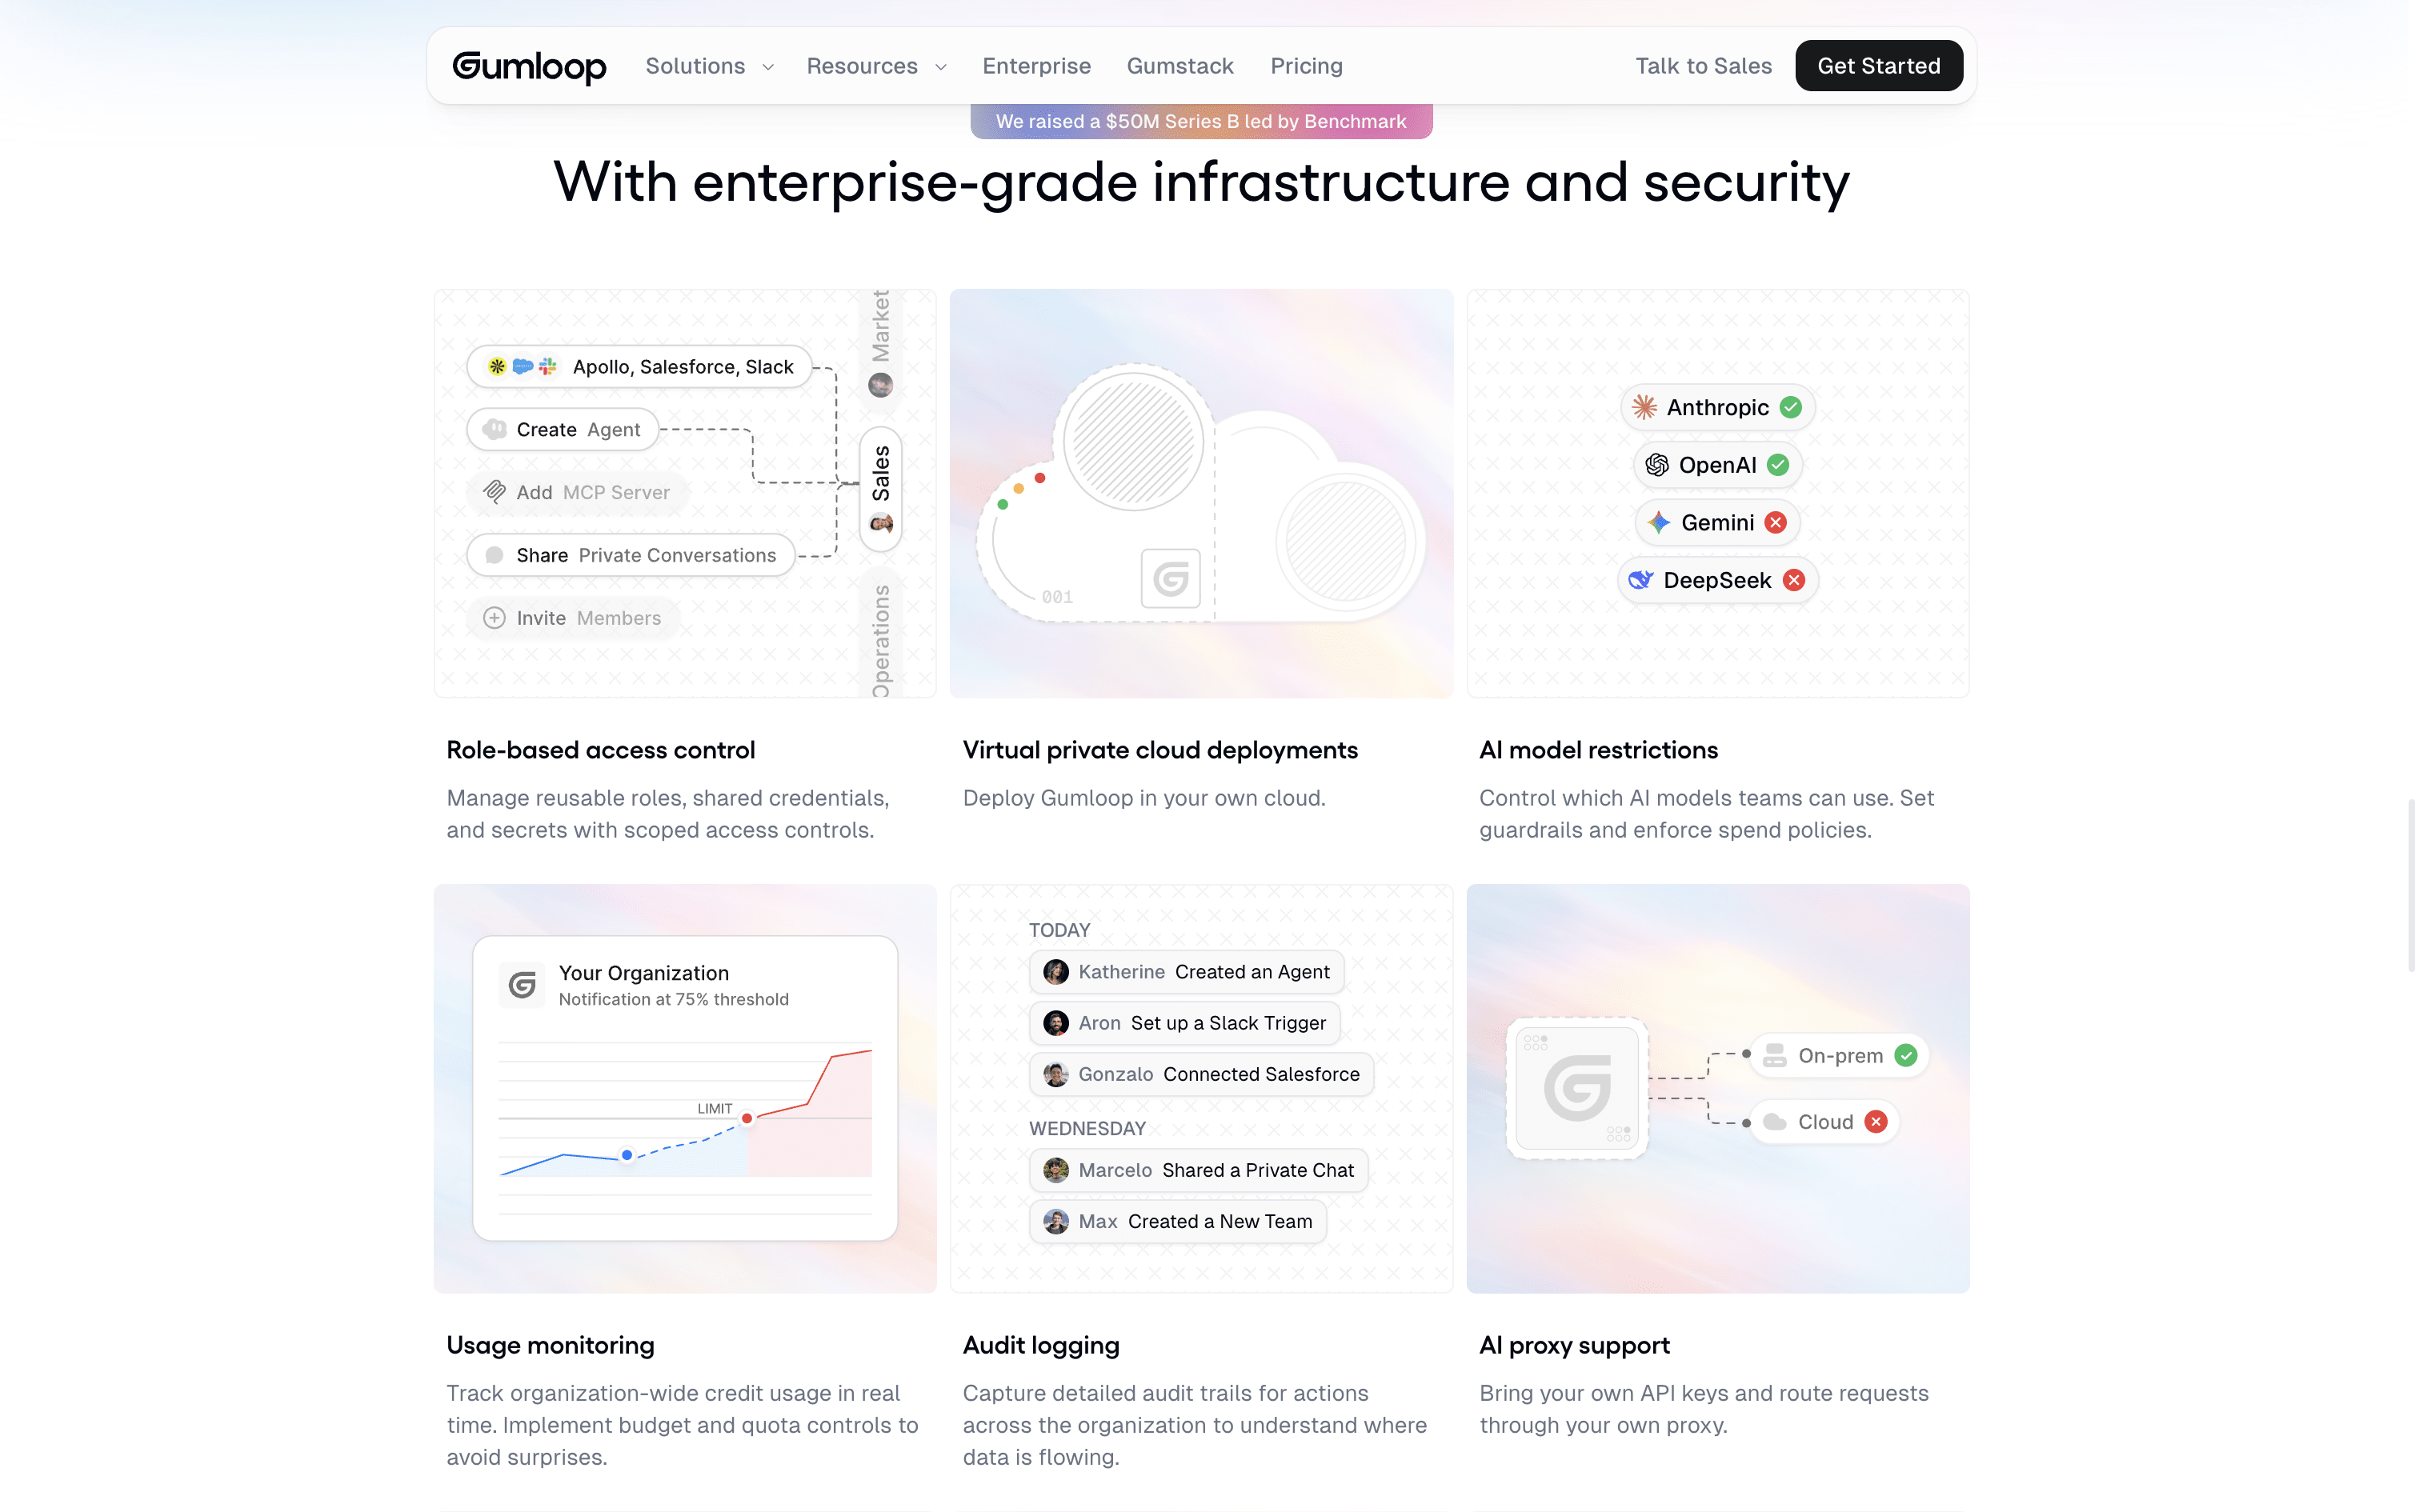Click Aron's avatar in audit log
The width and height of the screenshot is (2415, 1512).
pos(1056,1023)
